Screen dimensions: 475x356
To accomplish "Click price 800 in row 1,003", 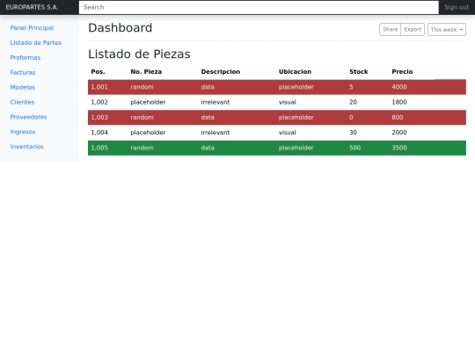I will [x=398, y=117].
